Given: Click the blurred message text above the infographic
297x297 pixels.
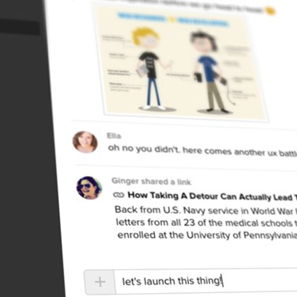Looking at the screenshot, I should (x=178, y=6).
